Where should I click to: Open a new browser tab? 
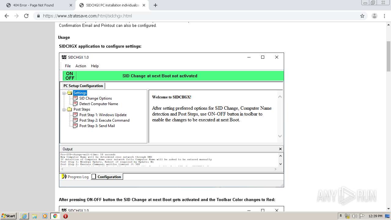155,5
